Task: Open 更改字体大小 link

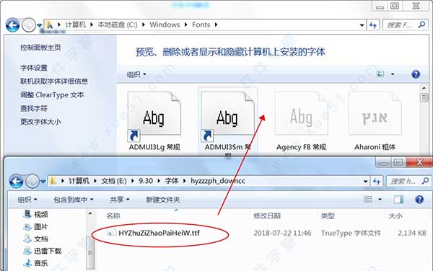Action: (x=40, y=122)
